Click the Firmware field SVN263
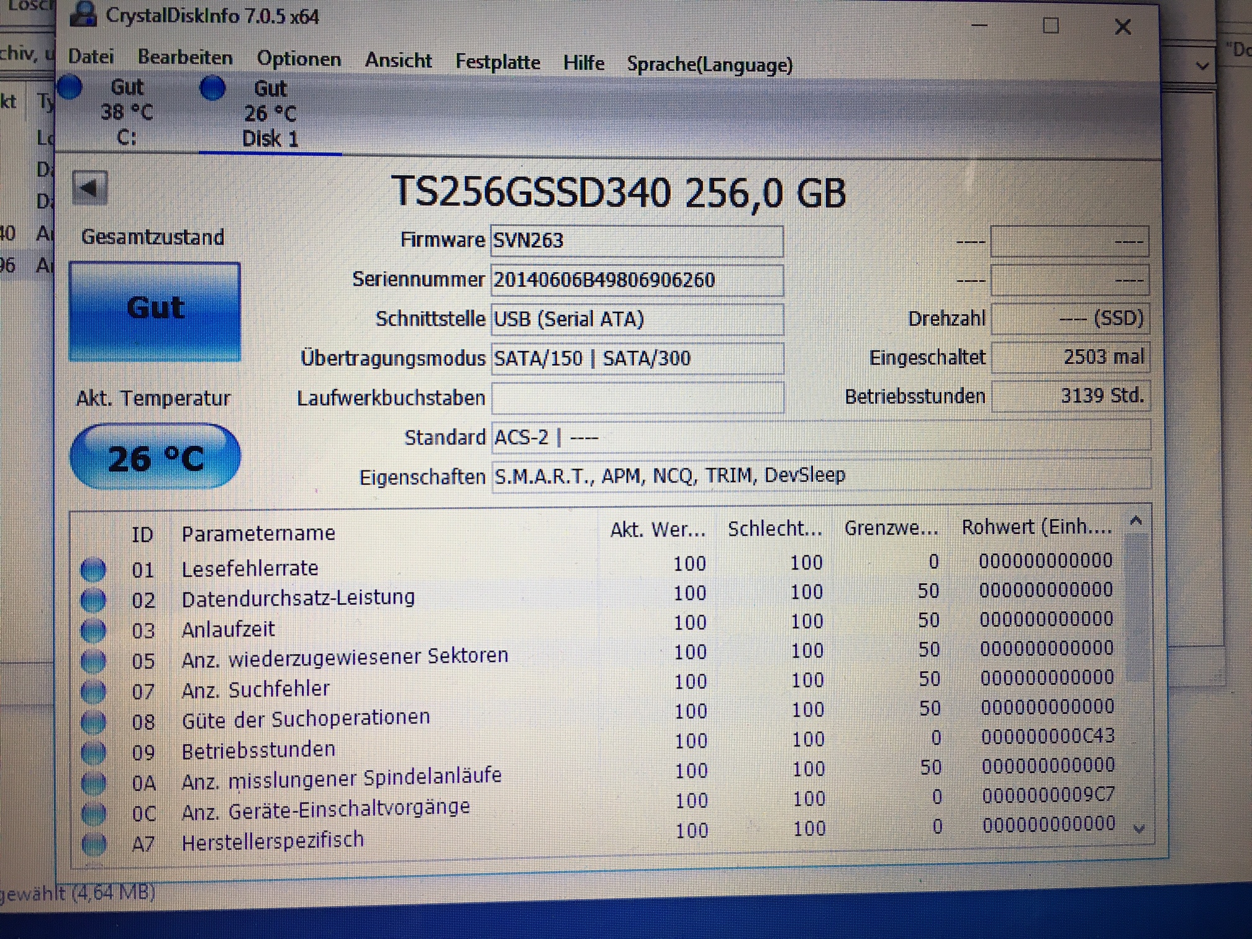The image size is (1252, 939). (x=637, y=240)
